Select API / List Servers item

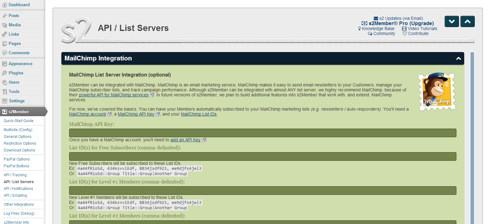pyautogui.click(x=19, y=182)
